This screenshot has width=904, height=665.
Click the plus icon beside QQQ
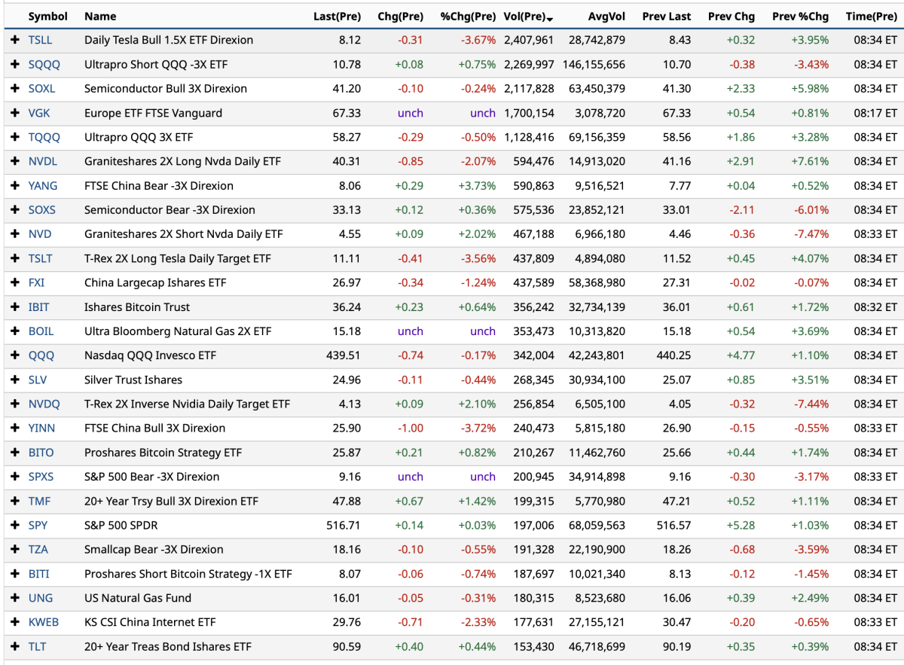[x=14, y=355]
